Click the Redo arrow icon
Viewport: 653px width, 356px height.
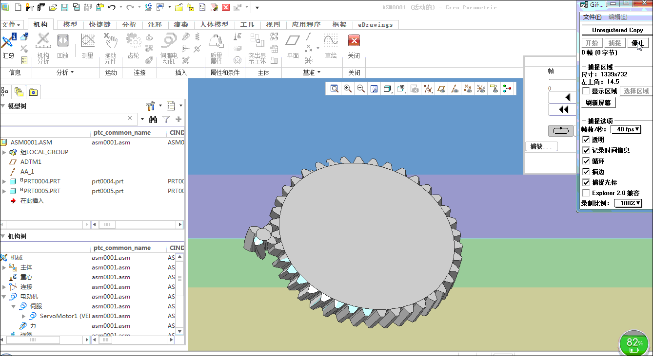pos(130,7)
